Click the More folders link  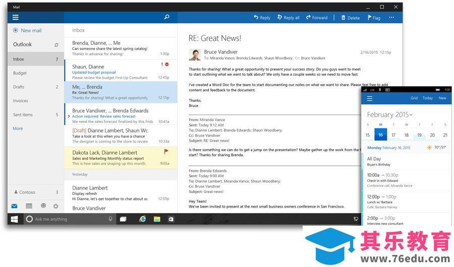pos(18,128)
